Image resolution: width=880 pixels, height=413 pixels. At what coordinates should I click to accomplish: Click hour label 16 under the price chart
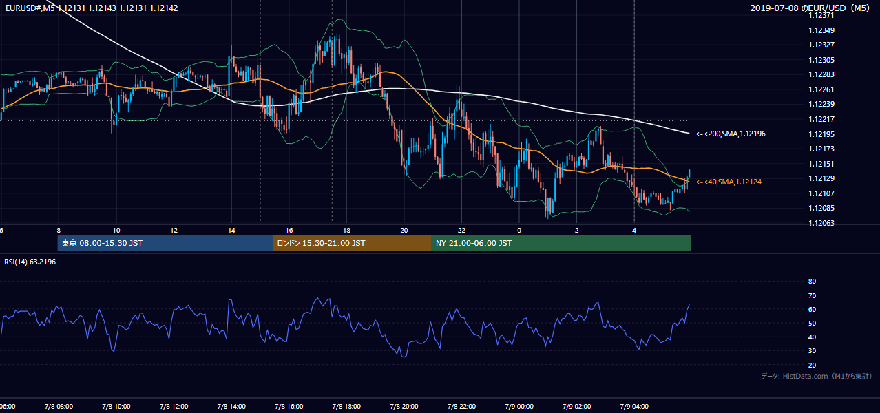(x=289, y=230)
